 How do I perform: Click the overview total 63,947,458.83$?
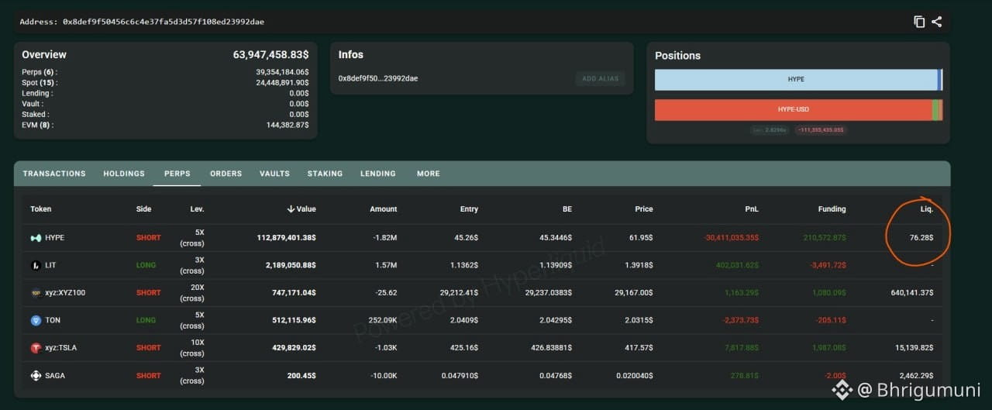[x=270, y=55]
